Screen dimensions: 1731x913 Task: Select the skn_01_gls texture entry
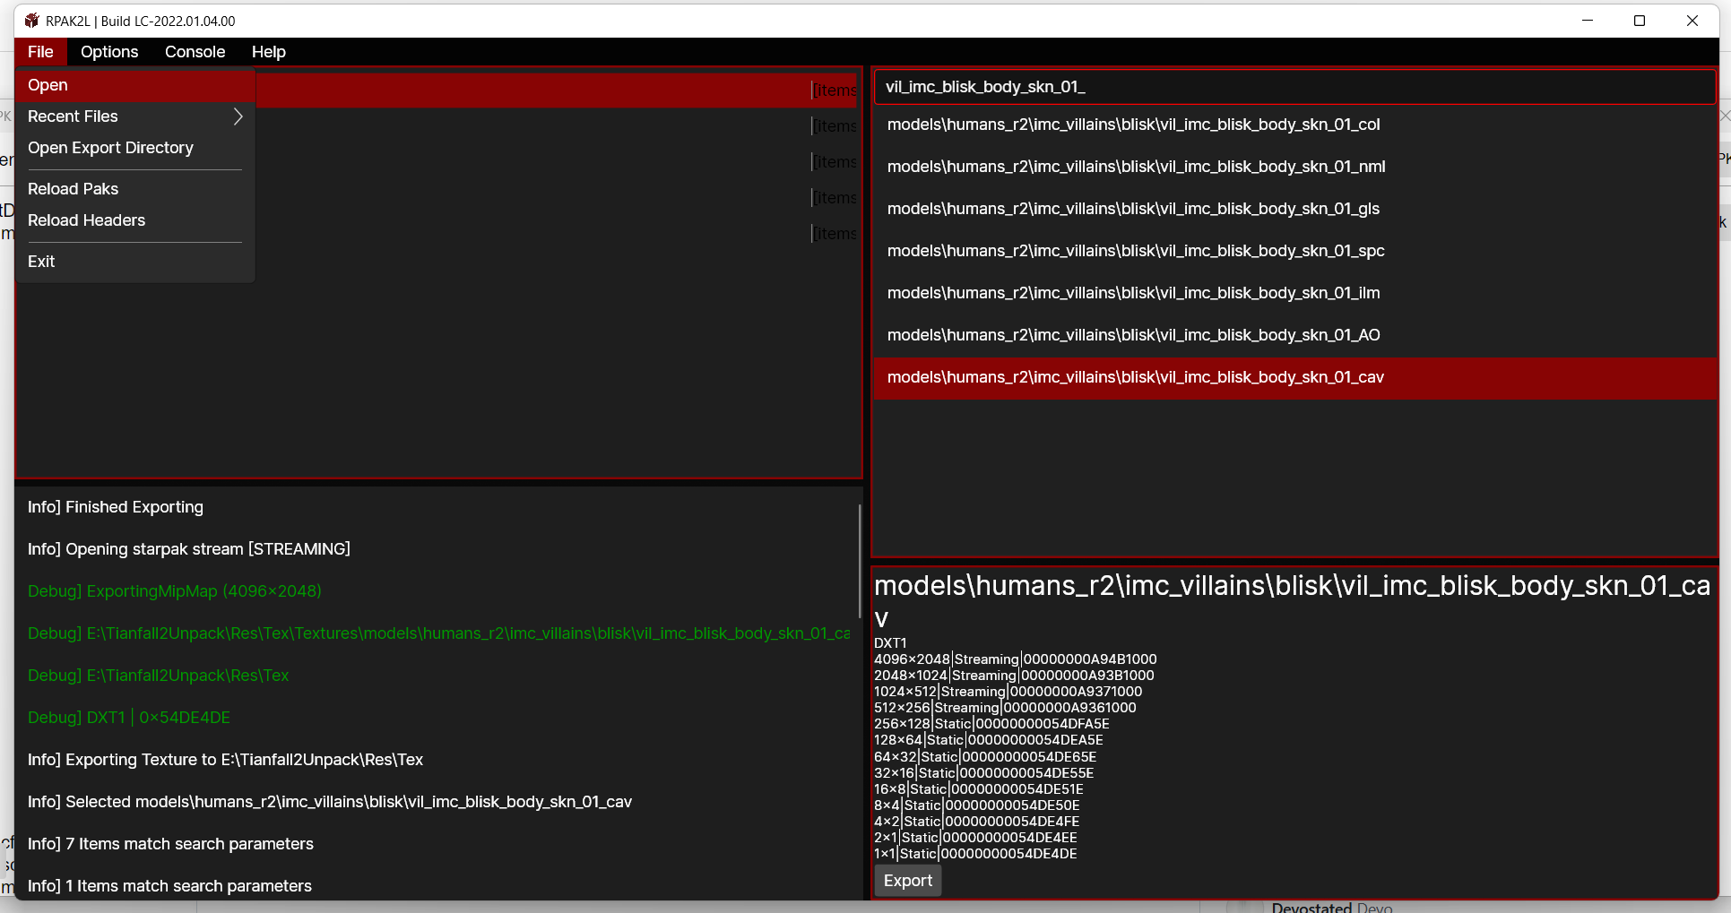pos(1133,209)
